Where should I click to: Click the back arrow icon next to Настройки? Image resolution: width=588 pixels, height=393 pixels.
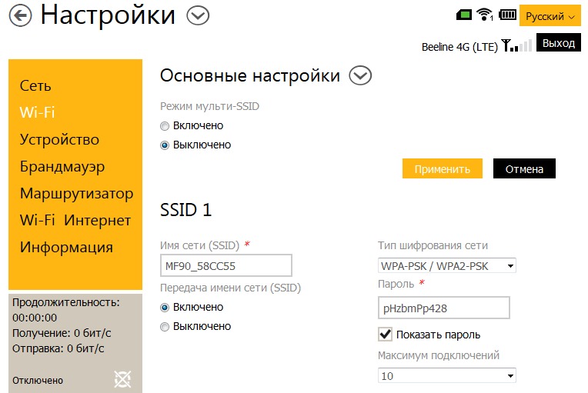coord(19,15)
